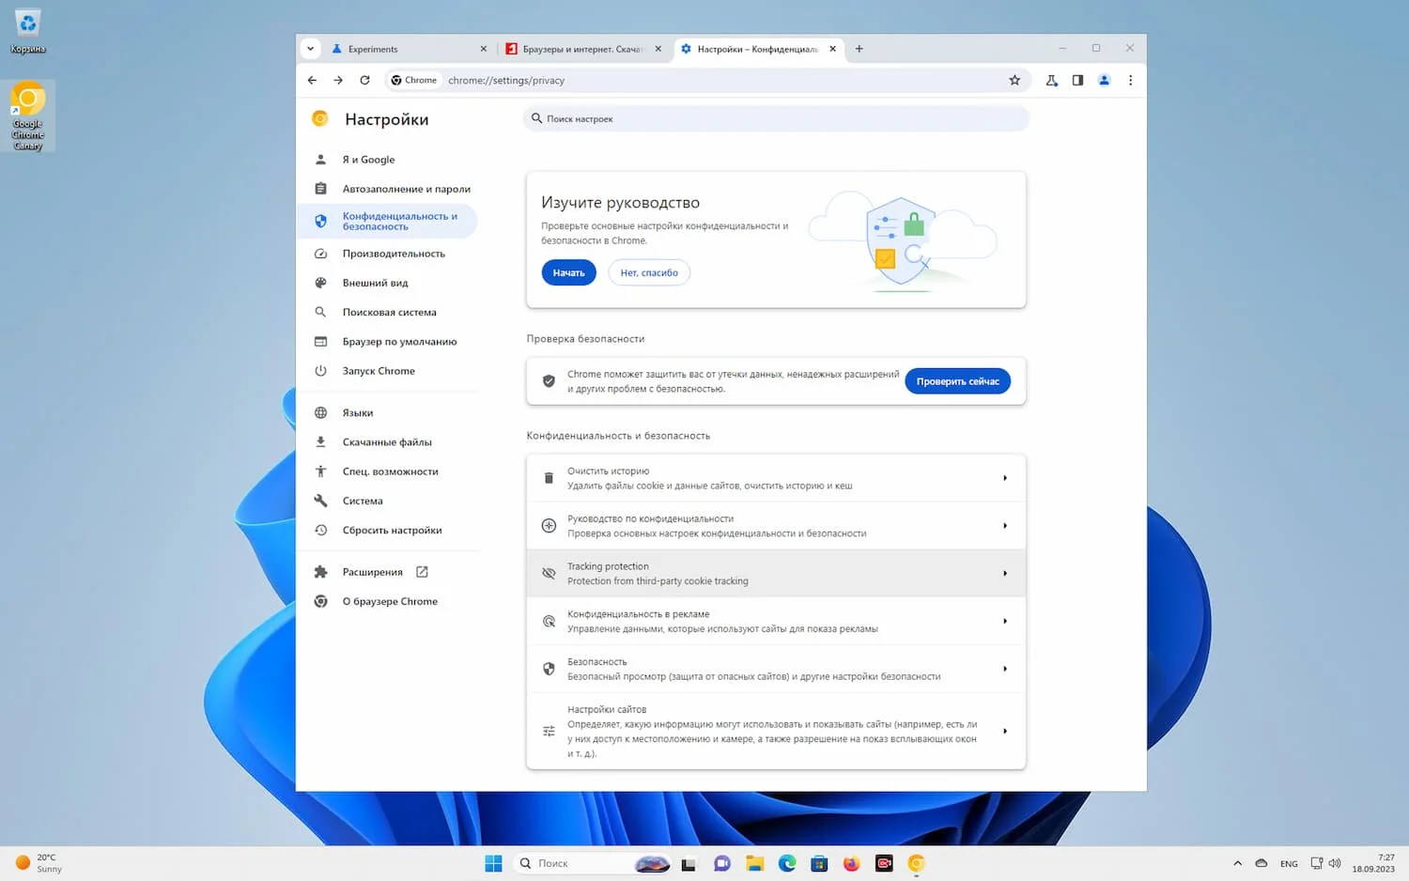1409x881 pixels.
Task: Click the Начать button
Action: click(x=568, y=272)
